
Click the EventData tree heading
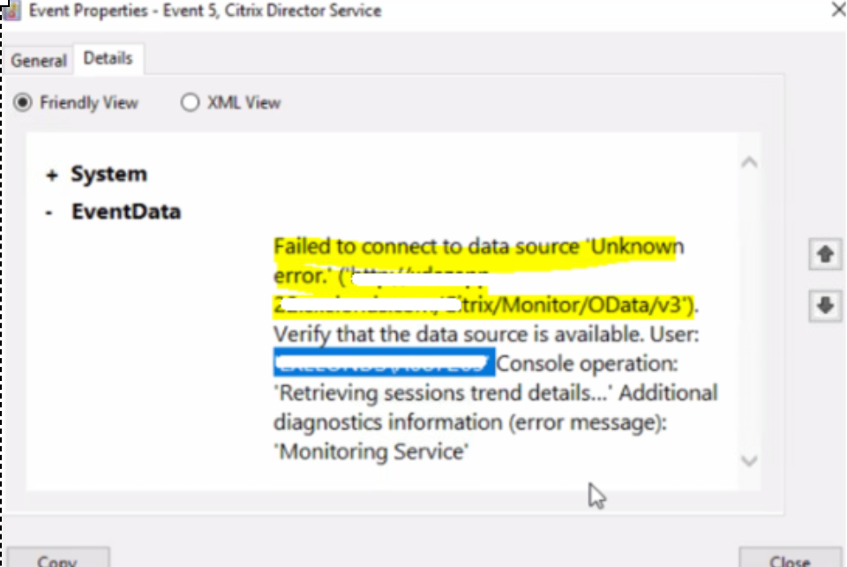click(x=126, y=212)
